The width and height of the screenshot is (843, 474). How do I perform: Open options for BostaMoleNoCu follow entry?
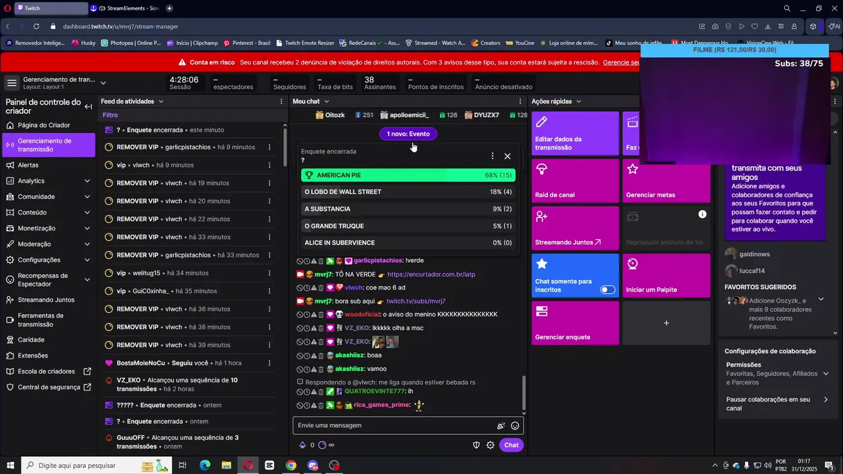(x=269, y=363)
